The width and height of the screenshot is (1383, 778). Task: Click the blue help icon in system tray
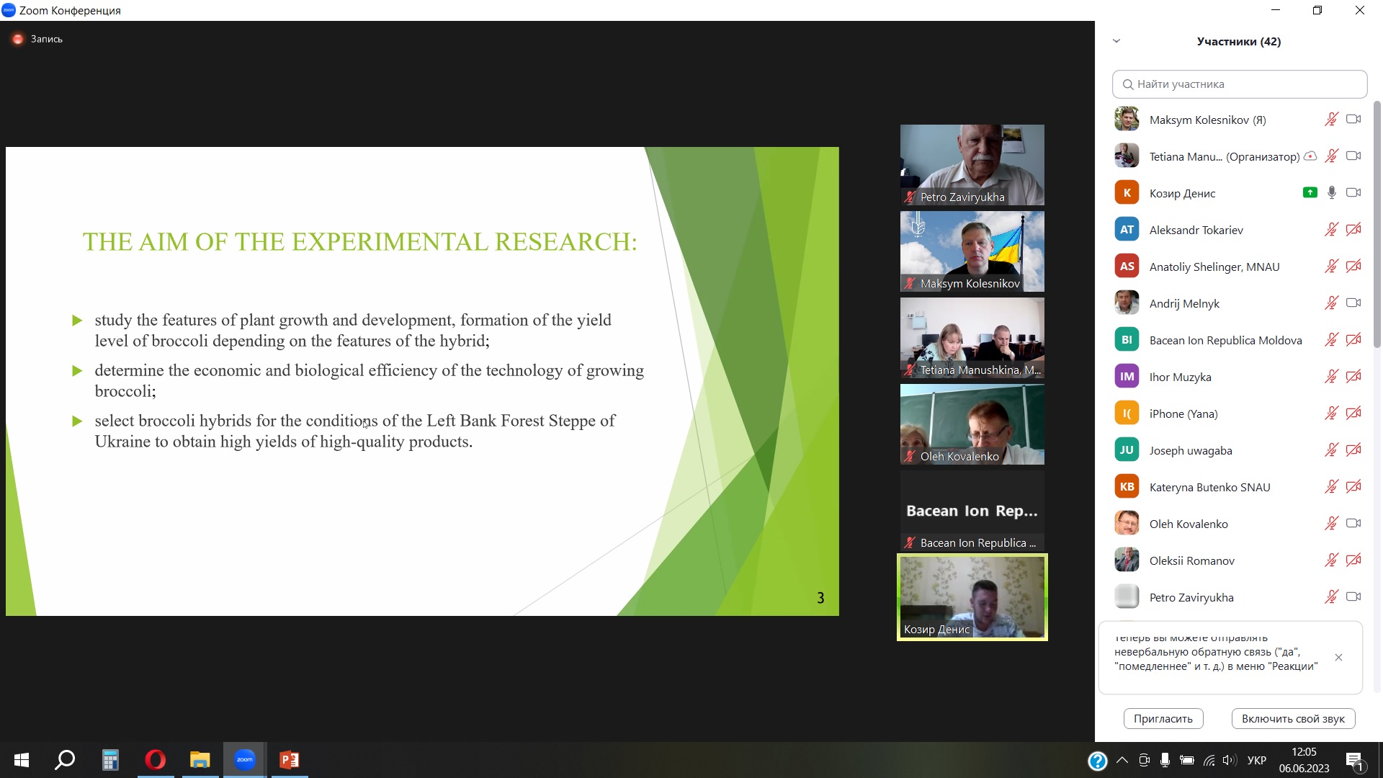(1097, 760)
